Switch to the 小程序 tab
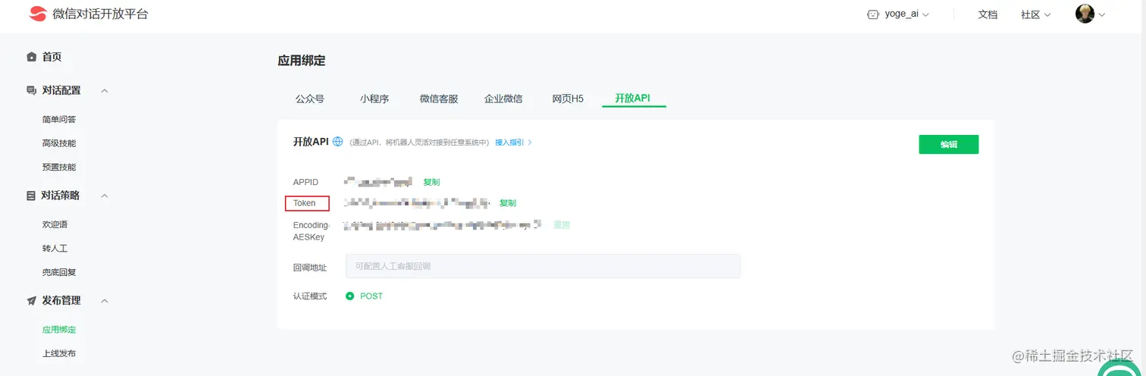 click(x=374, y=99)
